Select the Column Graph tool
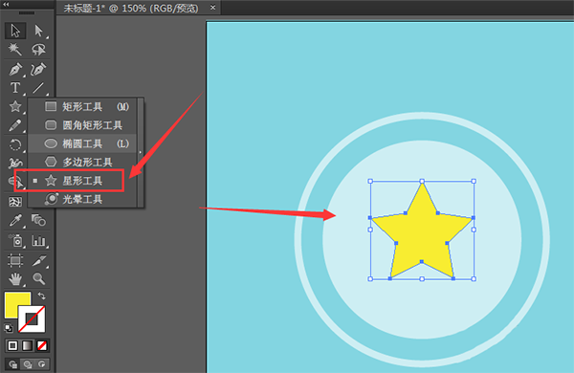The width and height of the screenshot is (574, 373). point(38,241)
